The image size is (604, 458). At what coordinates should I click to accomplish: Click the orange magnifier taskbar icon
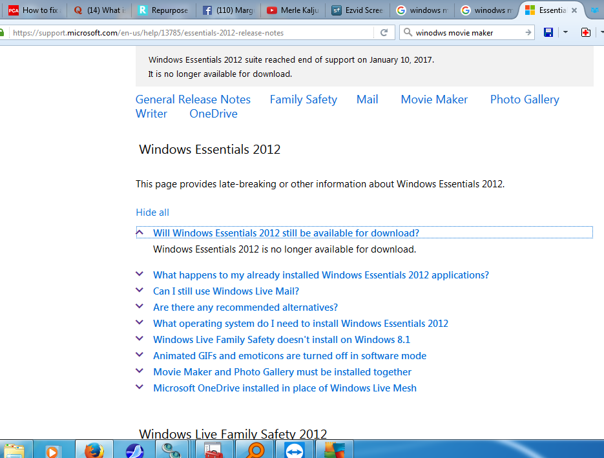click(x=255, y=451)
